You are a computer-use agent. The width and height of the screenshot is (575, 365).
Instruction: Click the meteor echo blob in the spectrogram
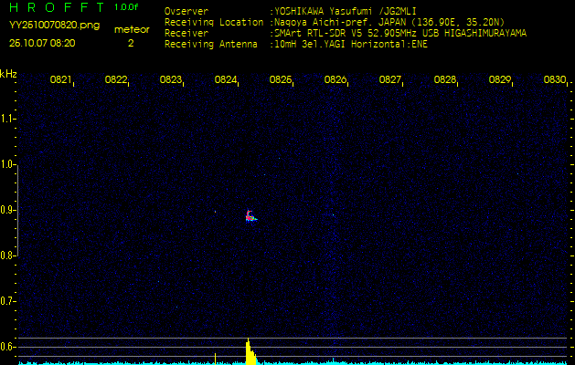[250, 216]
